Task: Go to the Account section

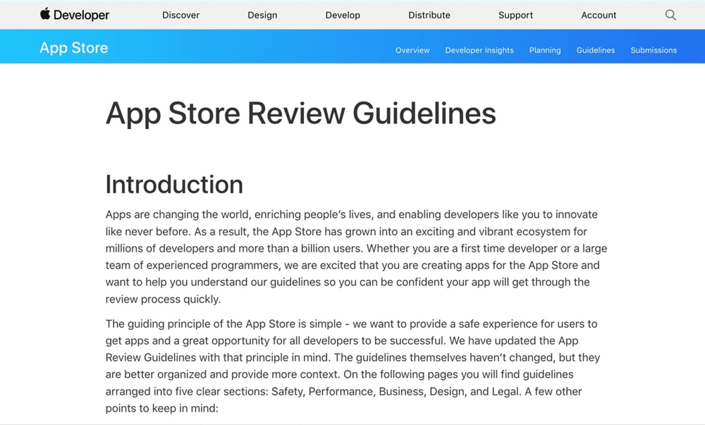Action: pyautogui.click(x=599, y=15)
